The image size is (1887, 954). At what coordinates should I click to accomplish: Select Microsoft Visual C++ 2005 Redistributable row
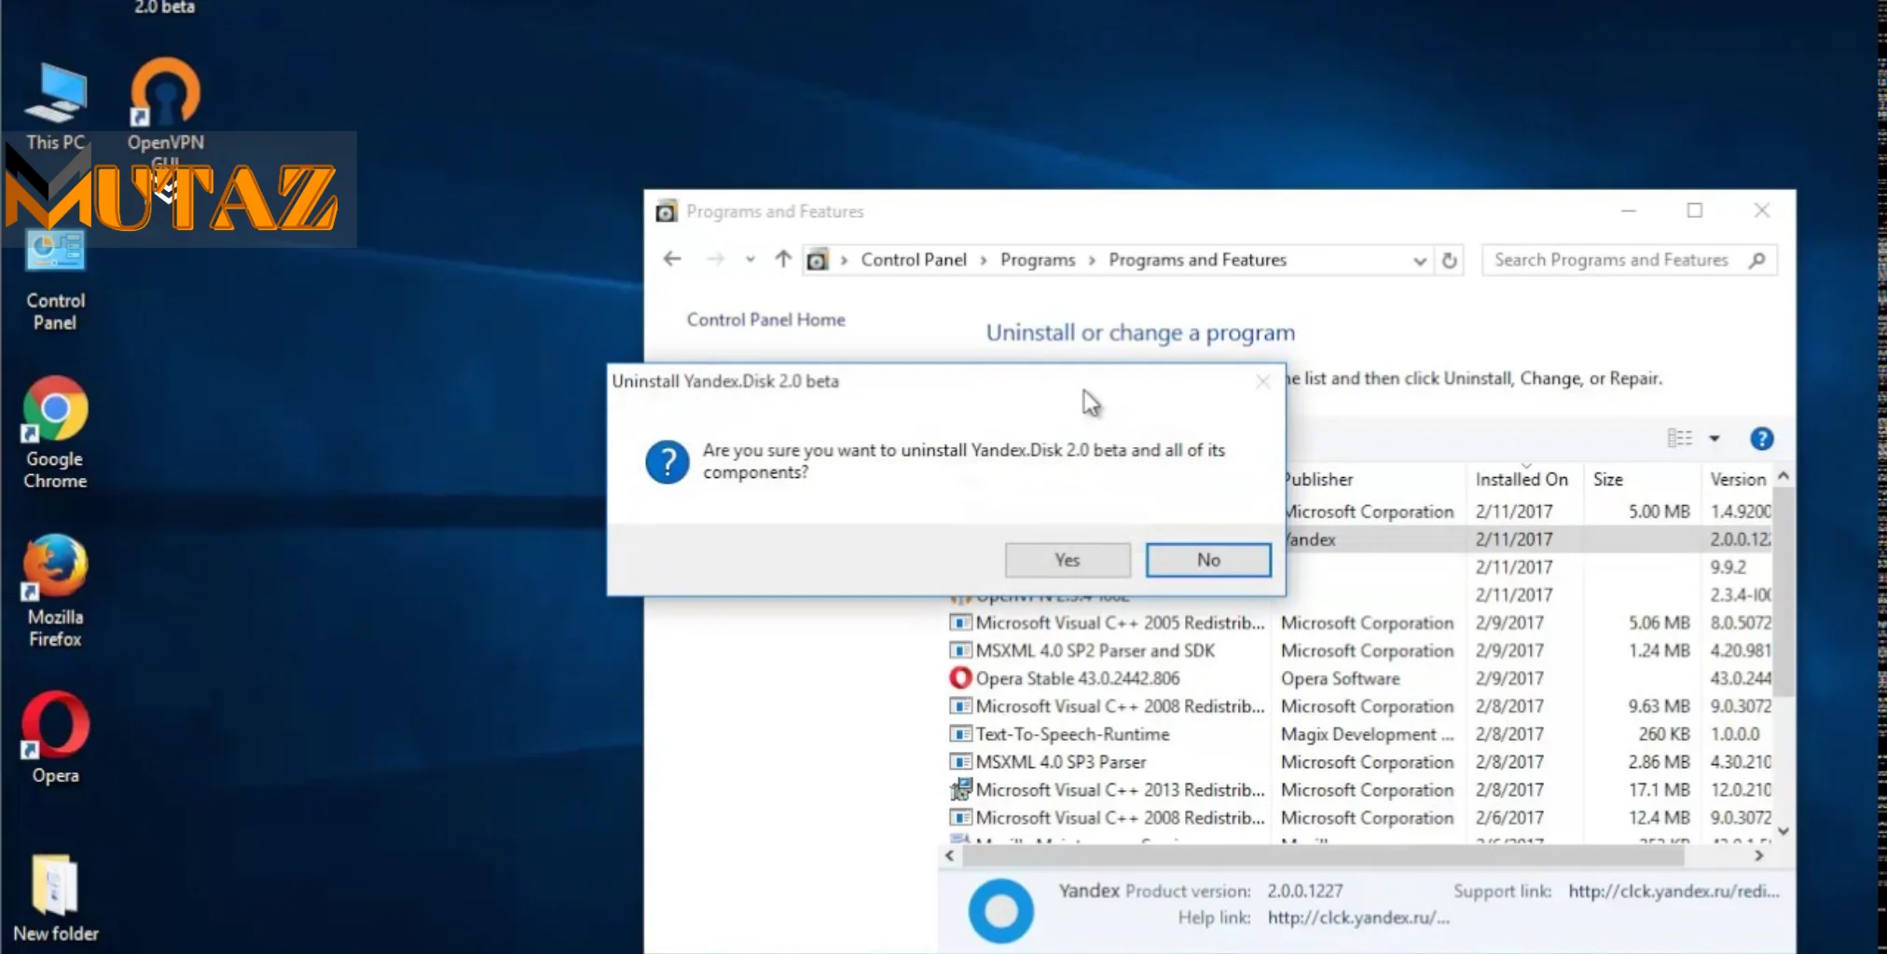click(1358, 622)
